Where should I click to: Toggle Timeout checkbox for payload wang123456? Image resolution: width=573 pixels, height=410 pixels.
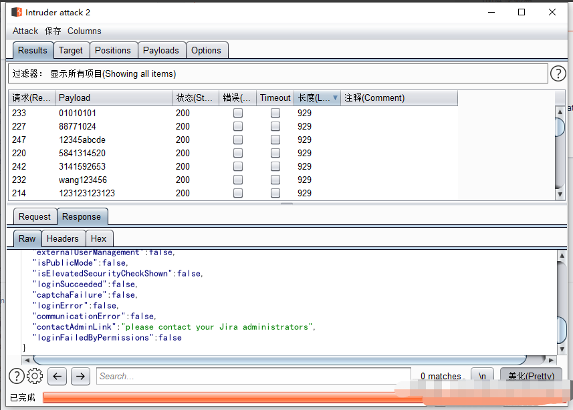(x=275, y=180)
